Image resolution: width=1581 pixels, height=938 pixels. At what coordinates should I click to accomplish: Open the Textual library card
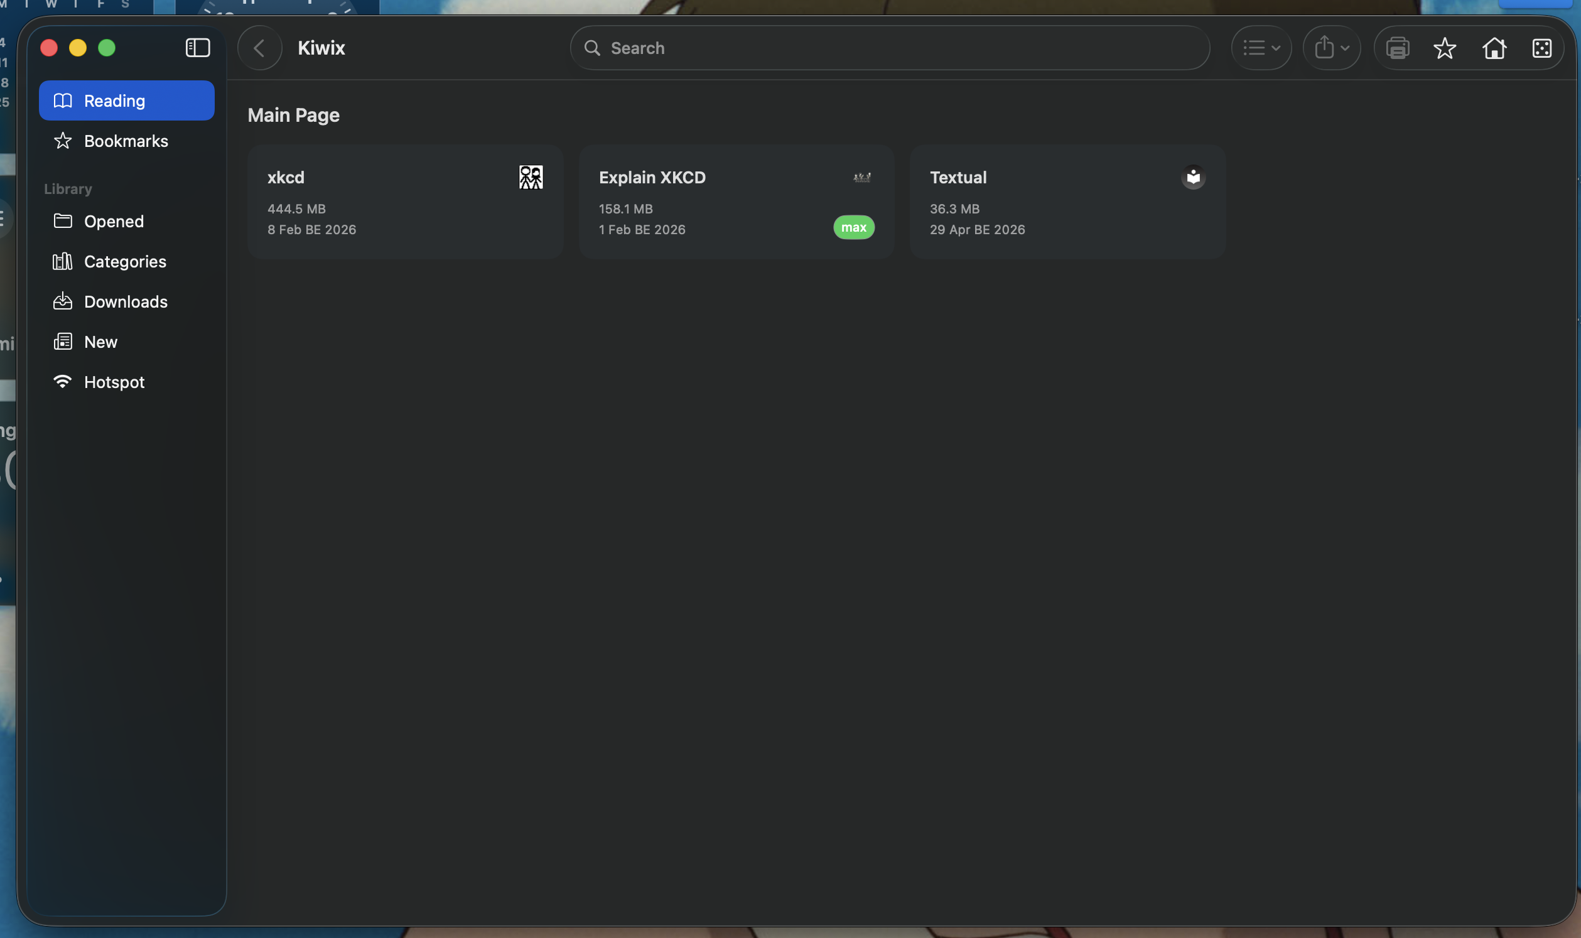[1067, 202]
